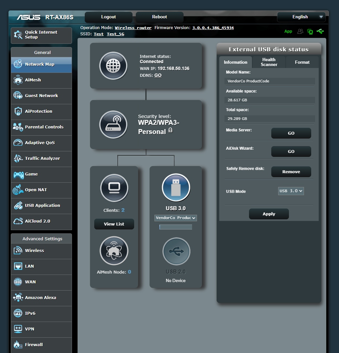Switch to the Health Scanner tab
Viewport: 339px width, 353px height.
(269, 62)
